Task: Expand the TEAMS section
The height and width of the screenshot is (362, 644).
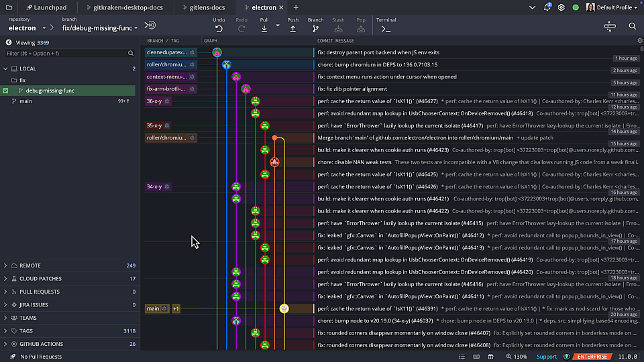Action: click(x=5, y=318)
